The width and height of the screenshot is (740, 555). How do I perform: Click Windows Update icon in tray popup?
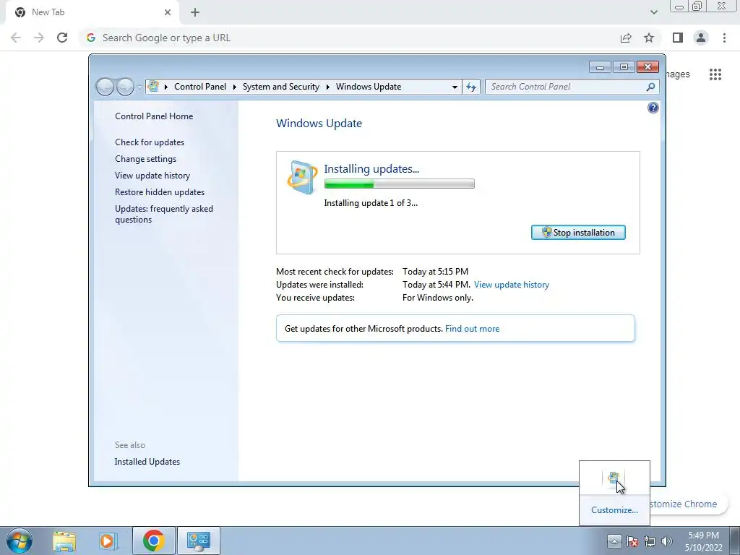point(614,478)
